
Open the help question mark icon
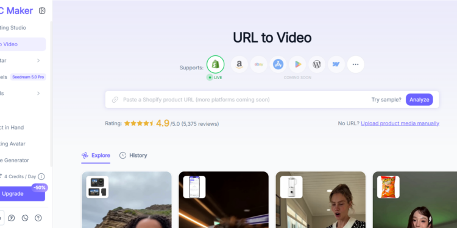(x=38, y=218)
